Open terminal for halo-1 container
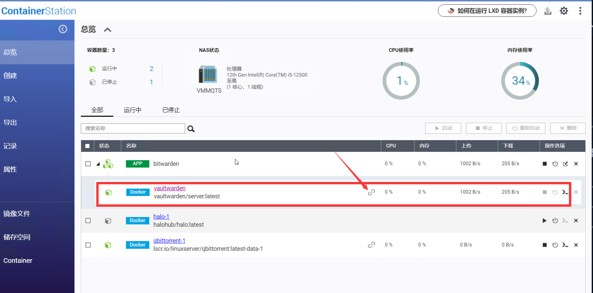593x293 pixels. click(565, 221)
